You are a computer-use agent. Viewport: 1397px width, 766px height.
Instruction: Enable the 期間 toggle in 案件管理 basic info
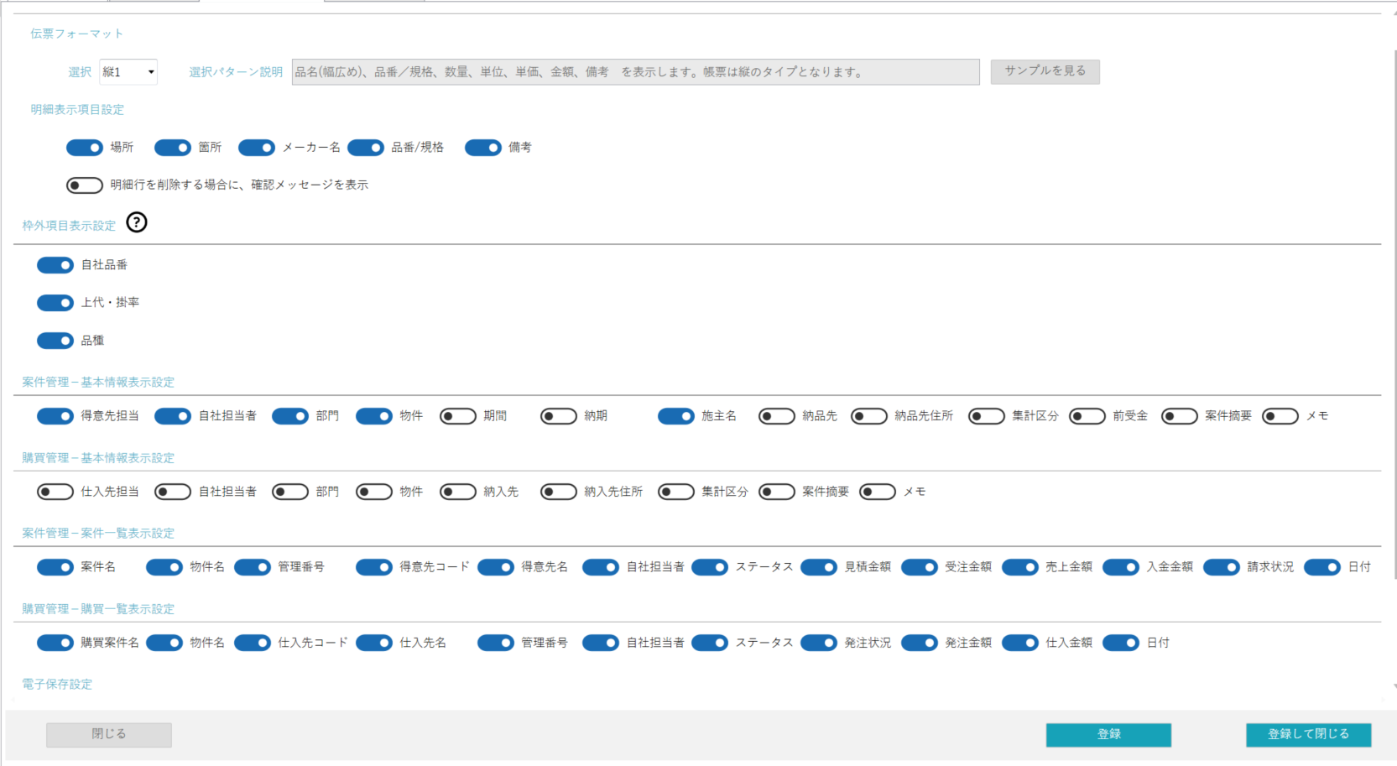pos(458,416)
